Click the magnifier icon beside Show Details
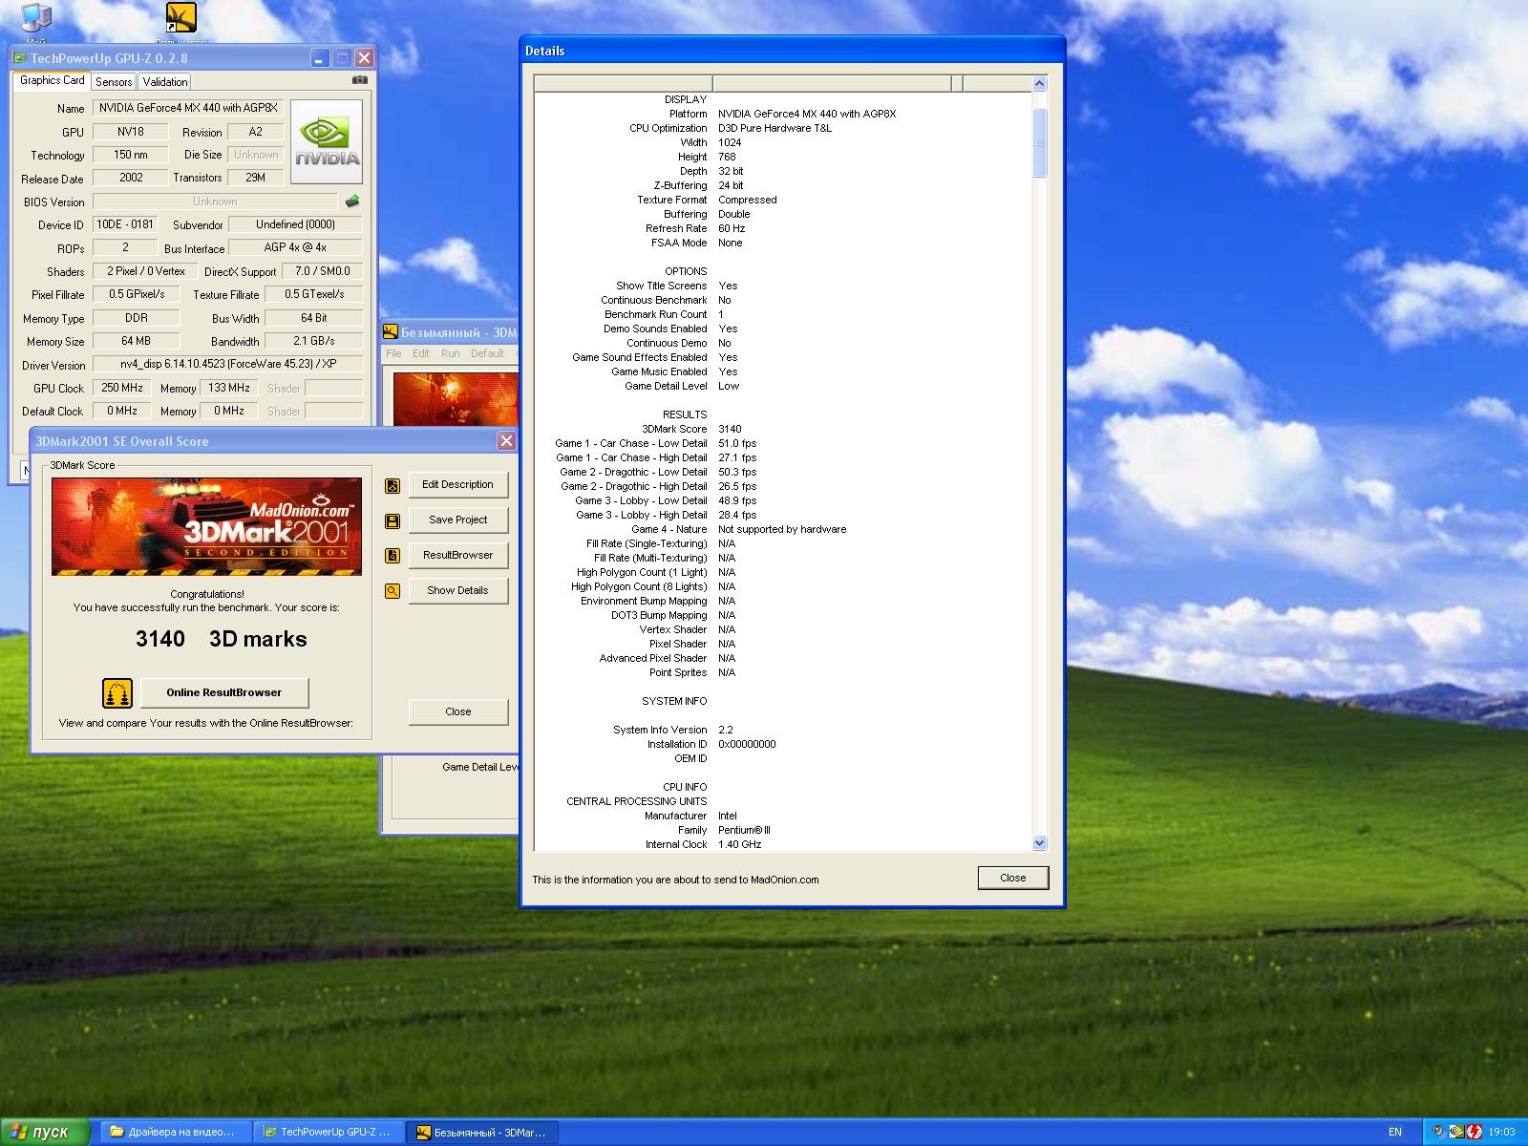This screenshot has width=1528, height=1146. pyautogui.click(x=393, y=591)
